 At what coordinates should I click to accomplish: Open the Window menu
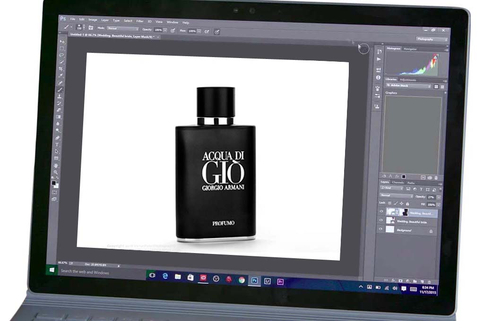point(173,22)
